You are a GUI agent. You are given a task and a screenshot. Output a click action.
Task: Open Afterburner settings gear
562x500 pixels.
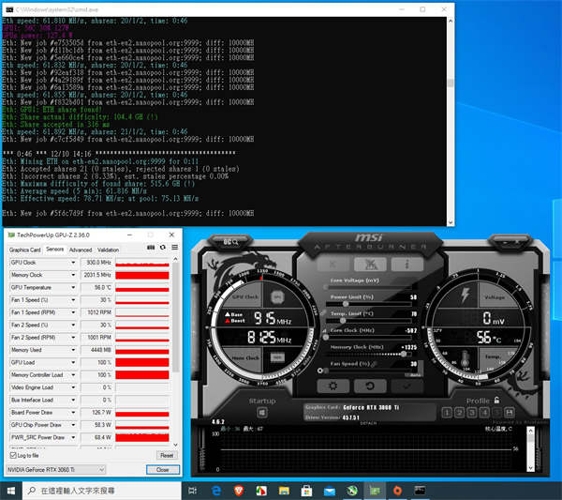point(333,386)
